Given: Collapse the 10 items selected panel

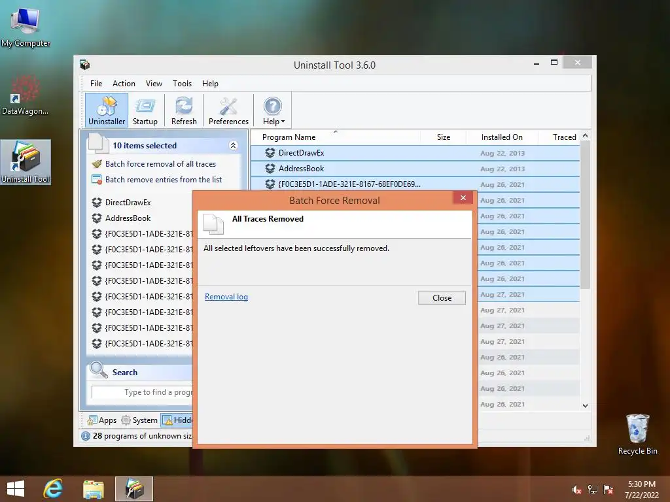Looking at the screenshot, I should tap(234, 146).
